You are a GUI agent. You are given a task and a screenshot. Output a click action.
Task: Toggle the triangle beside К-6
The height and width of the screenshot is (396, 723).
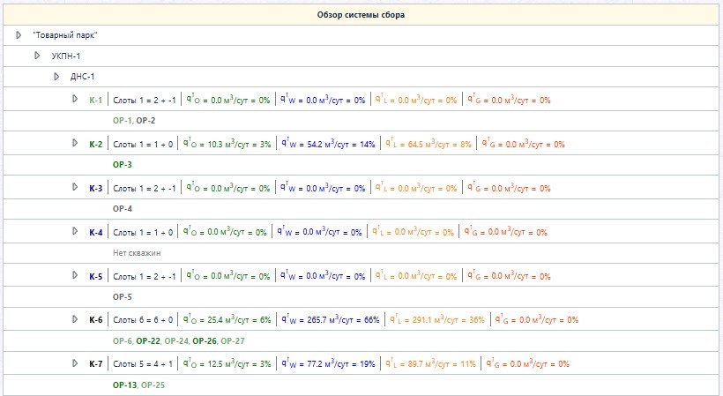[75, 319]
